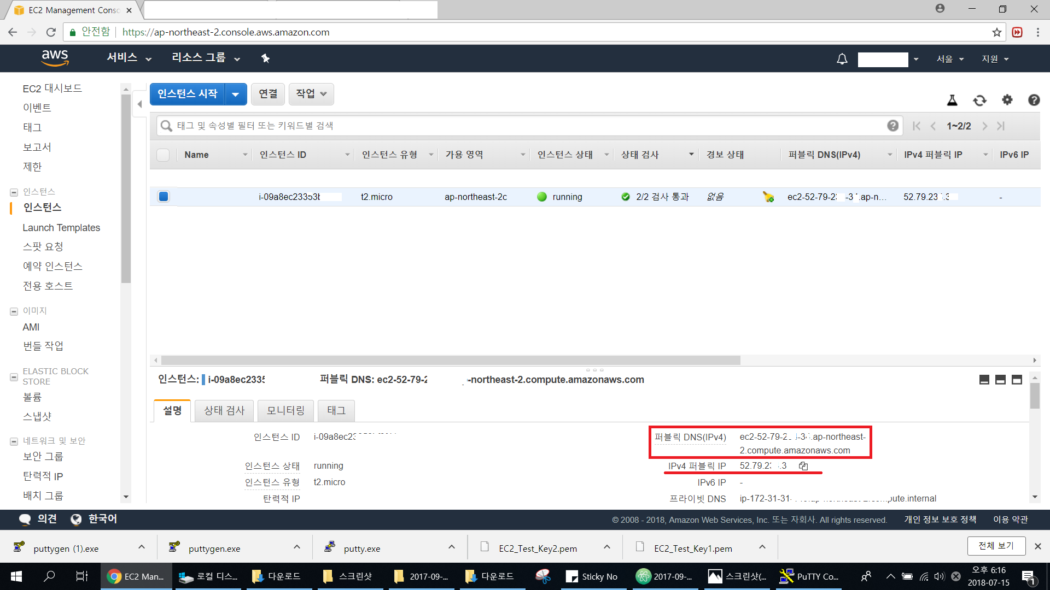Click the 연결 connect button
Screen dimensions: 1050x590
point(268,94)
